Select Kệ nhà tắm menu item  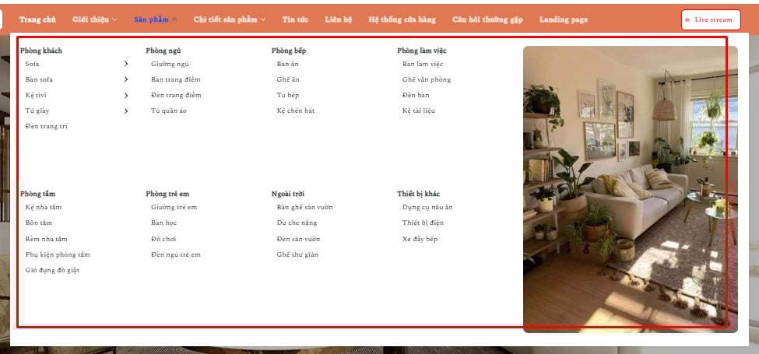click(44, 207)
